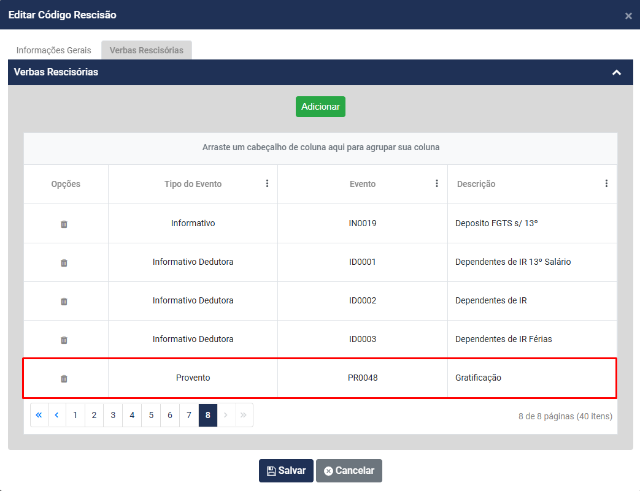Delete the Dependentes de IR Férias entry
Viewport: 640px width, 491px height.
click(x=64, y=340)
